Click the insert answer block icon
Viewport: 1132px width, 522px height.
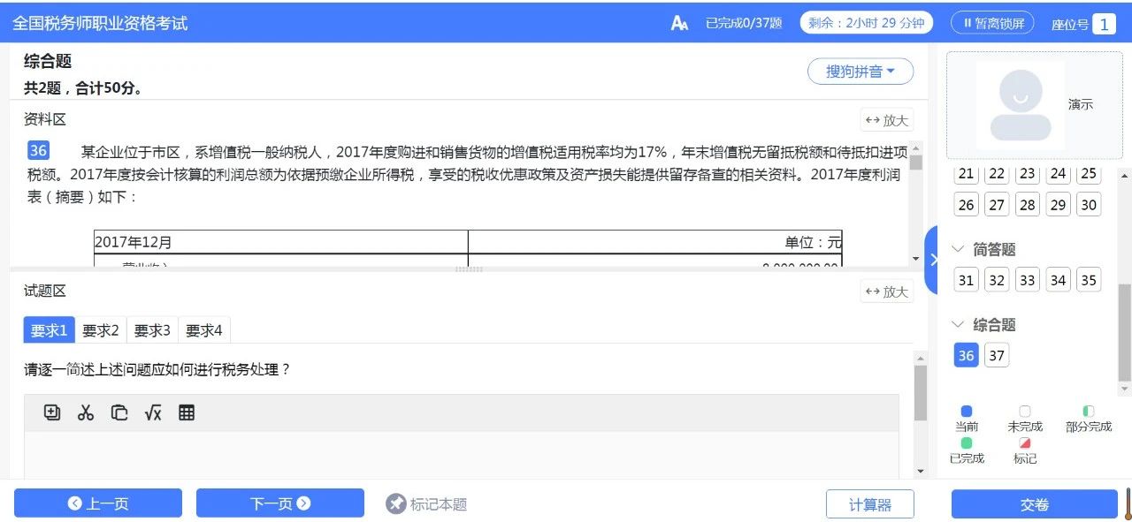[x=52, y=412]
